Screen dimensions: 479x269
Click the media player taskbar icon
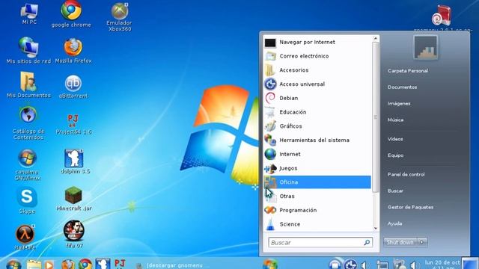coord(49,265)
